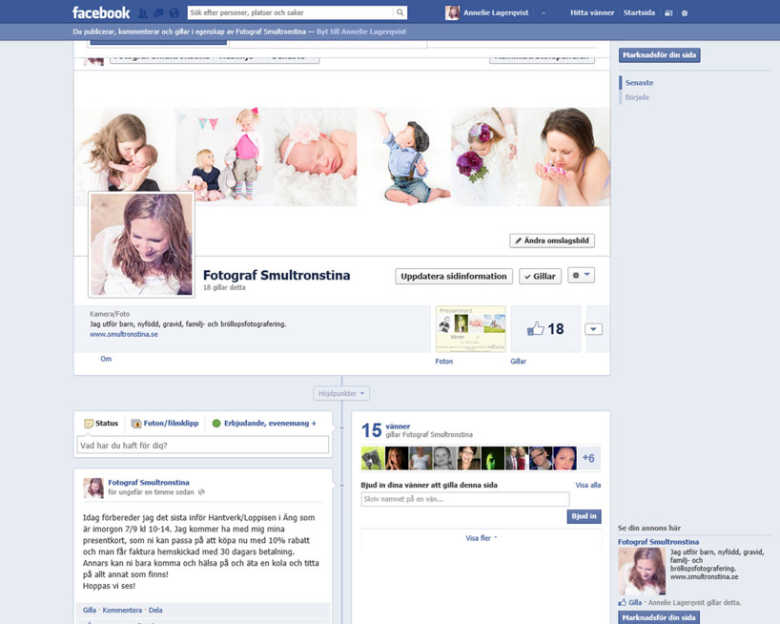
Task: Click the Ändra omslagsbild button
Action: click(x=552, y=240)
